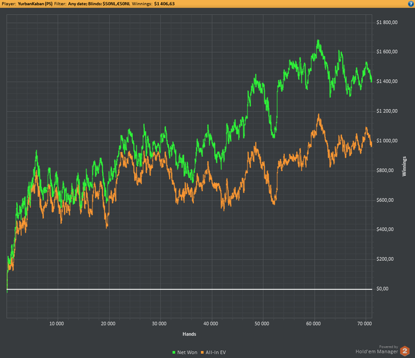415x358 pixels.
Task: Click the player name YurbanKaban (PS)
Action: point(34,4)
